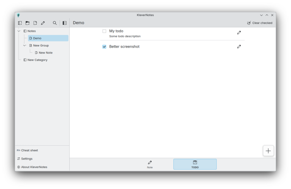291x189 pixels.
Task: Switch to the Note tab
Action: point(150,164)
